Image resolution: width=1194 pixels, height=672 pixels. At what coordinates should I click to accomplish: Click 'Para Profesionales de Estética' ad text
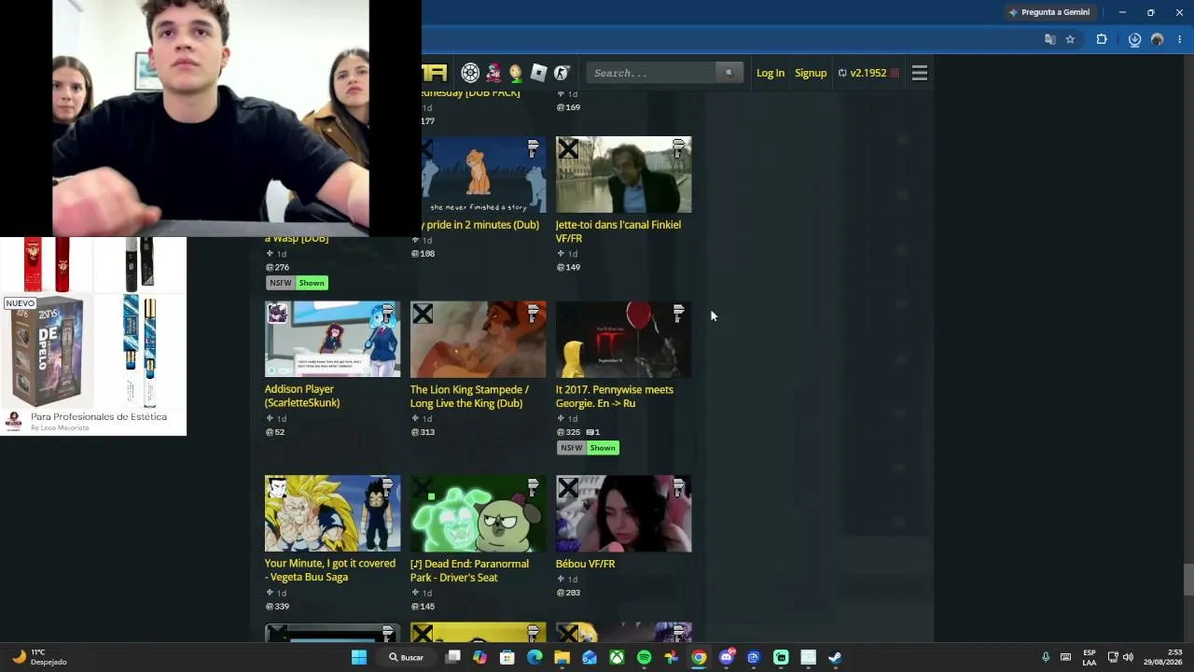click(99, 417)
